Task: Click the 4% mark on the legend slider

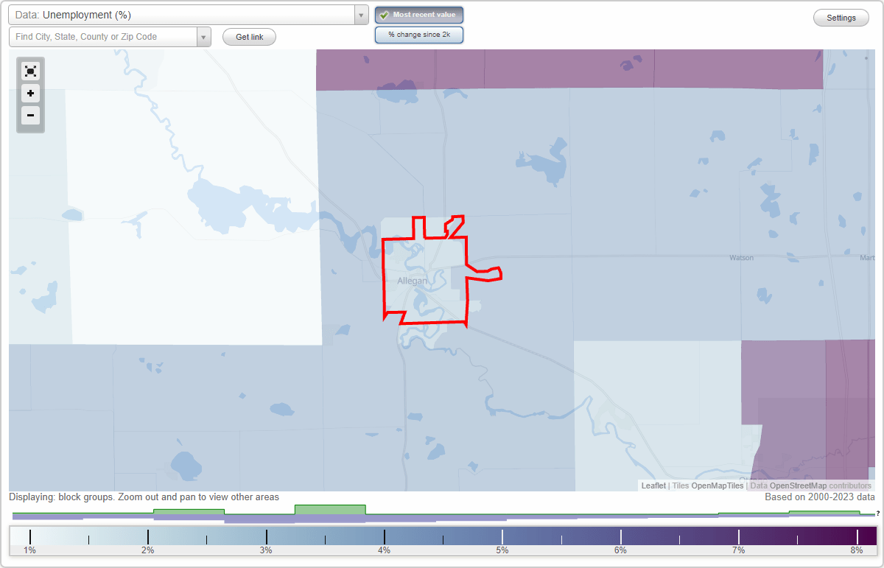Action: pyautogui.click(x=383, y=535)
